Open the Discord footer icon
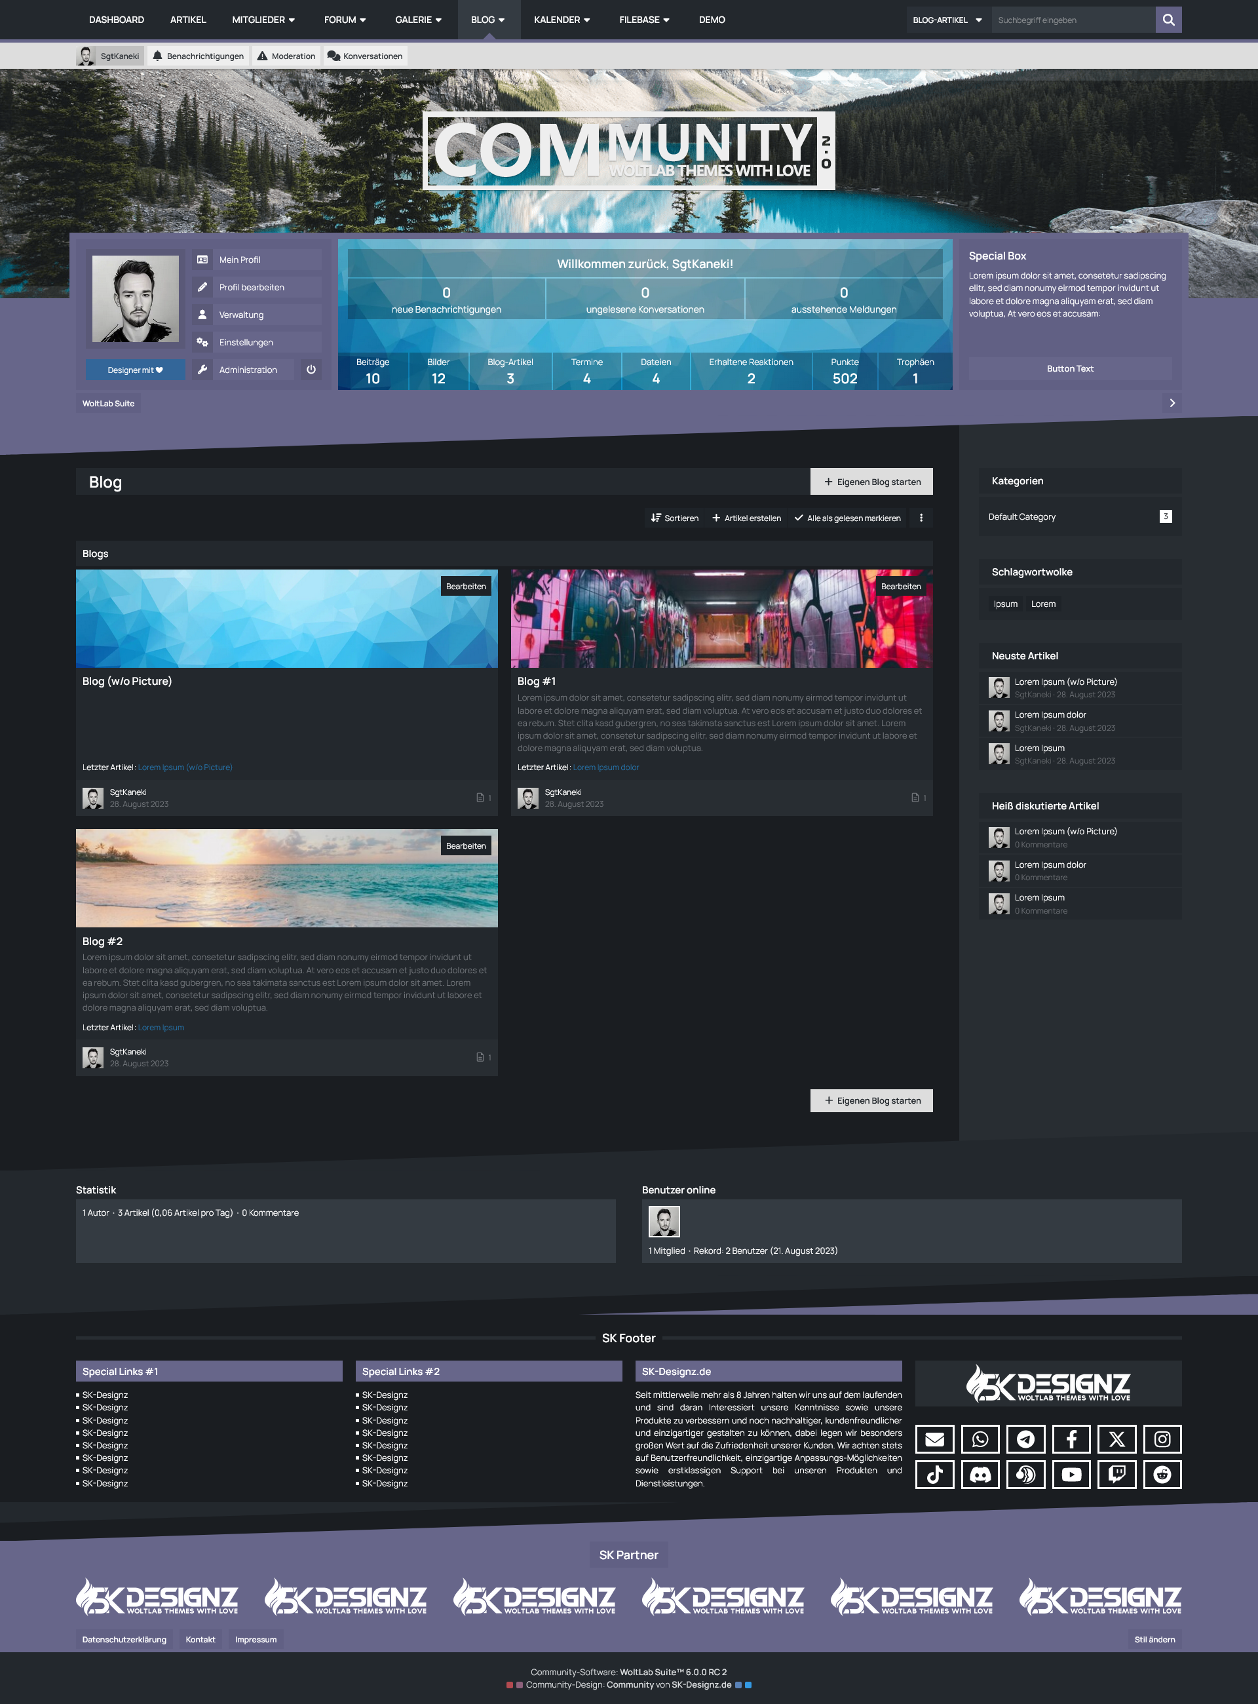This screenshot has height=1704, width=1258. [980, 1475]
